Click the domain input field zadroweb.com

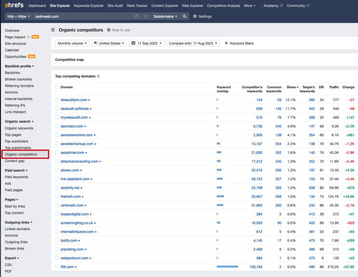point(83,16)
